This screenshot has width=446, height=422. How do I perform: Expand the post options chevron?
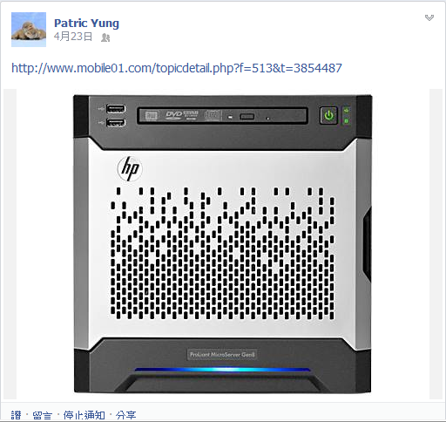tap(429, 17)
